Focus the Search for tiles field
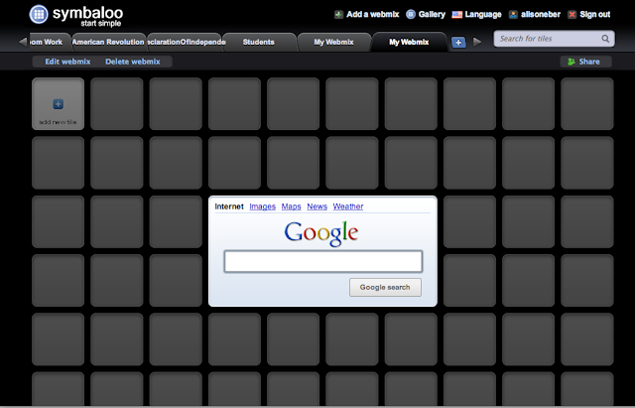635x408 pixels. [554, 39]
